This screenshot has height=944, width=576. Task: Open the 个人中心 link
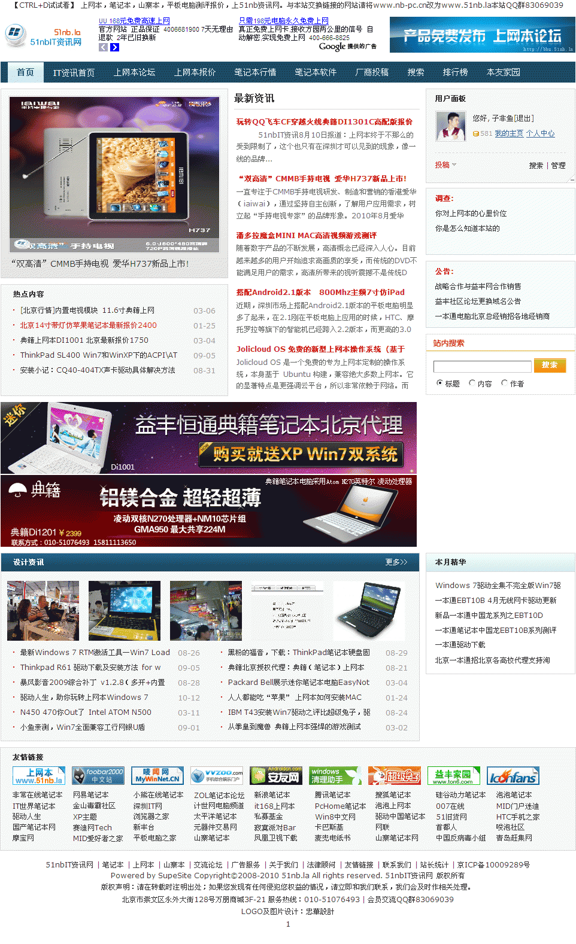pyautogui.click(x=541, y=134)
